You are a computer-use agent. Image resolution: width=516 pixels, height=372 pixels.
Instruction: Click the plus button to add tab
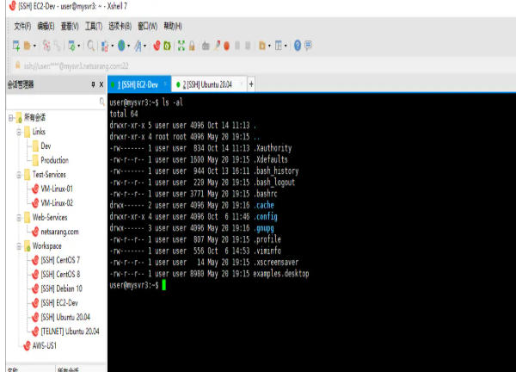point(251,84)
